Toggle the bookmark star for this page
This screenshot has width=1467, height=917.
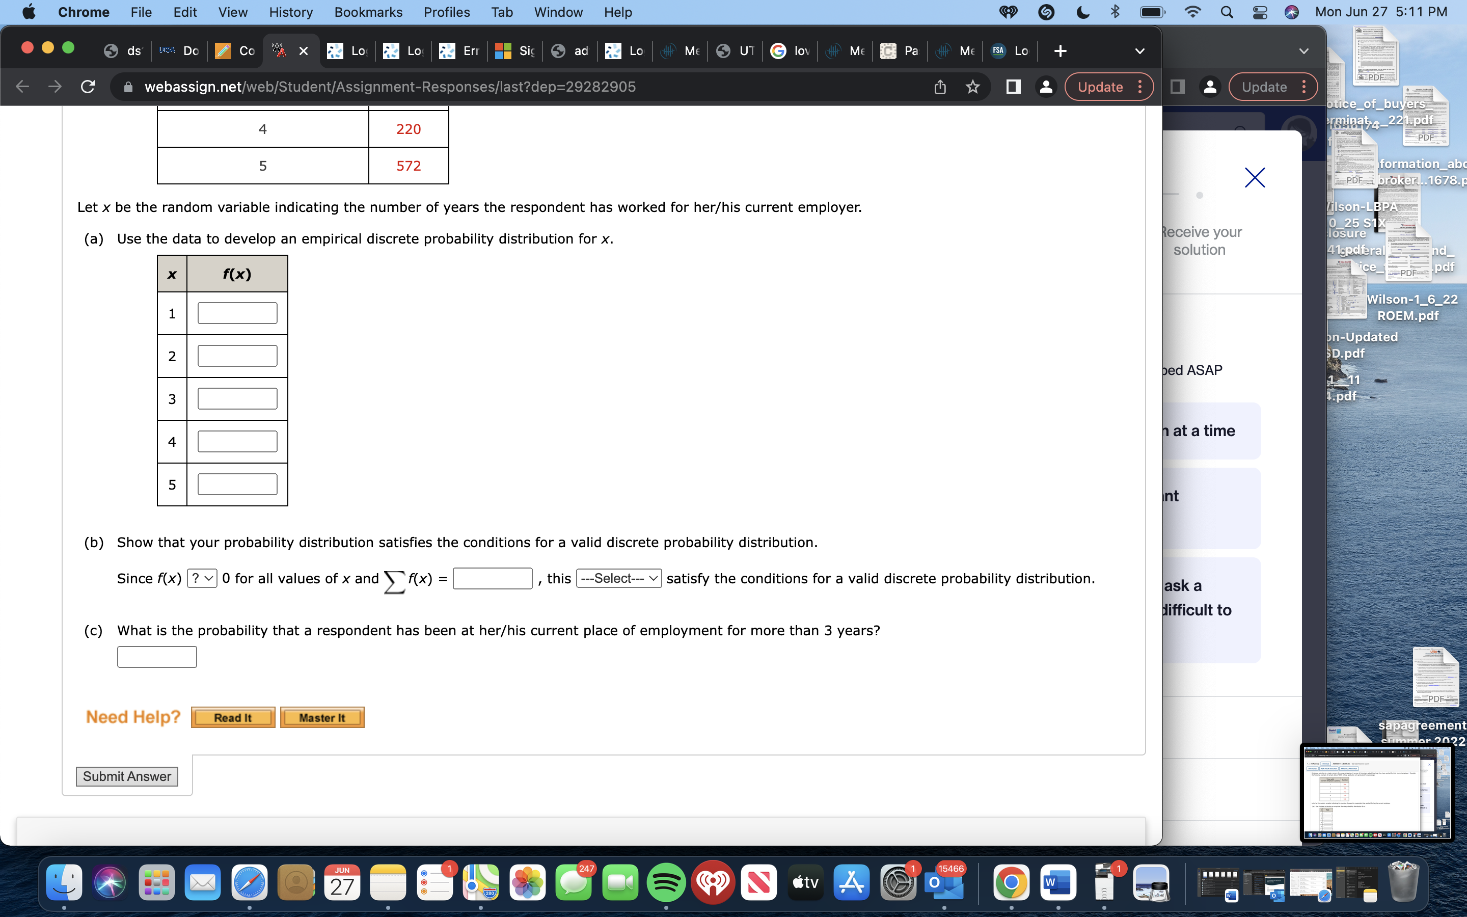point(972,87)
